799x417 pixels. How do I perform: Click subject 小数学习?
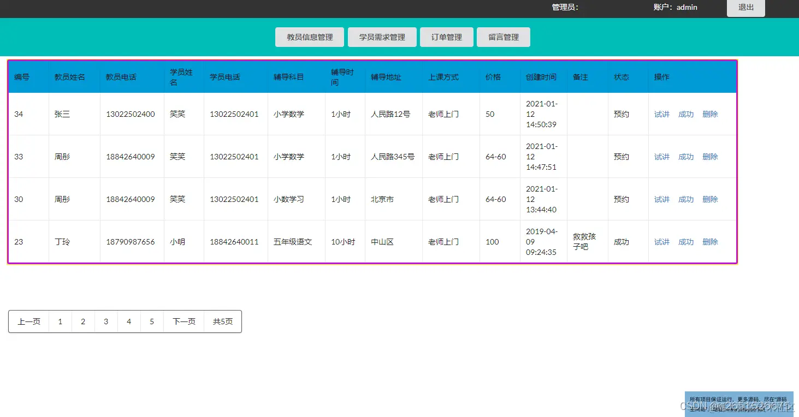tap(289, 199)
